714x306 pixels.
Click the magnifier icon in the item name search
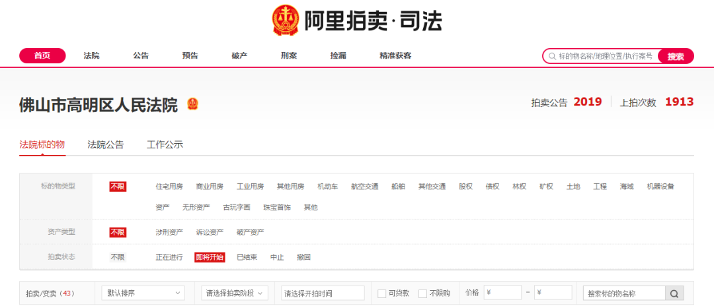click(x=674, y=293)
